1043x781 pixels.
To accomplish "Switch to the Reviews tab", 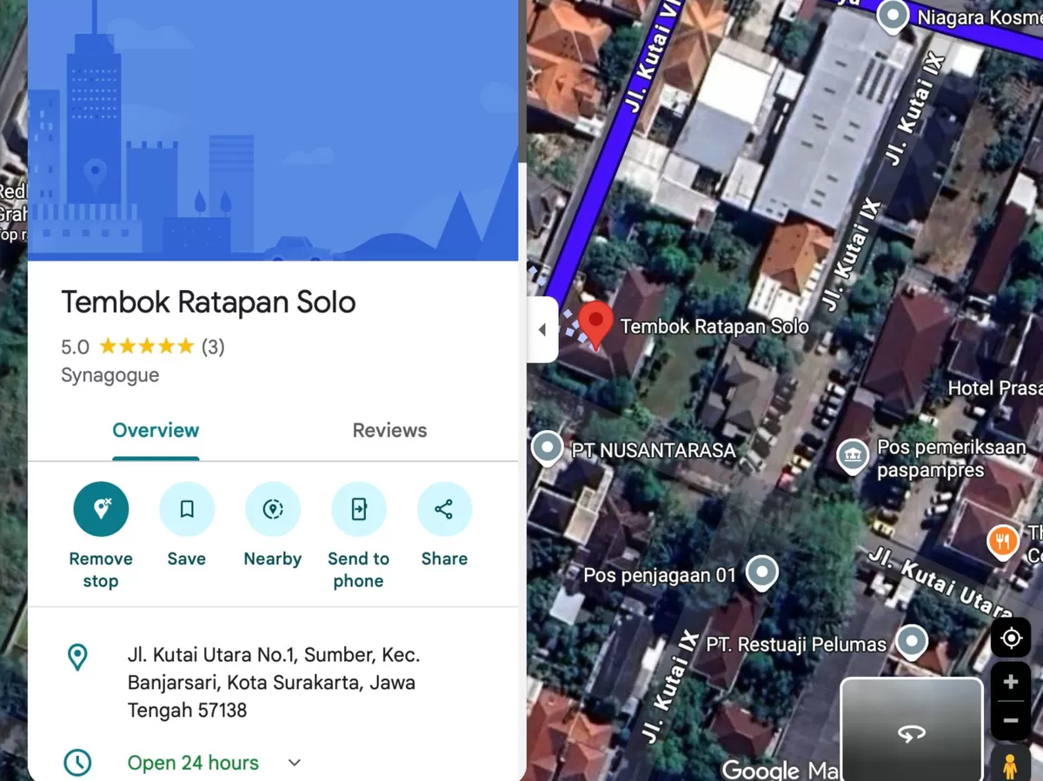I will coord(389,430).
